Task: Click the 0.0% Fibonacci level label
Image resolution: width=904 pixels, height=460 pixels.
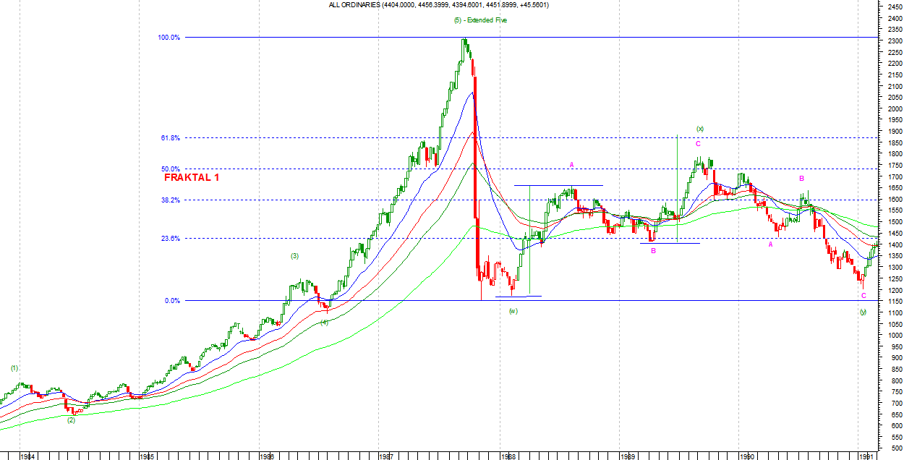Action: tap(172, 301)
